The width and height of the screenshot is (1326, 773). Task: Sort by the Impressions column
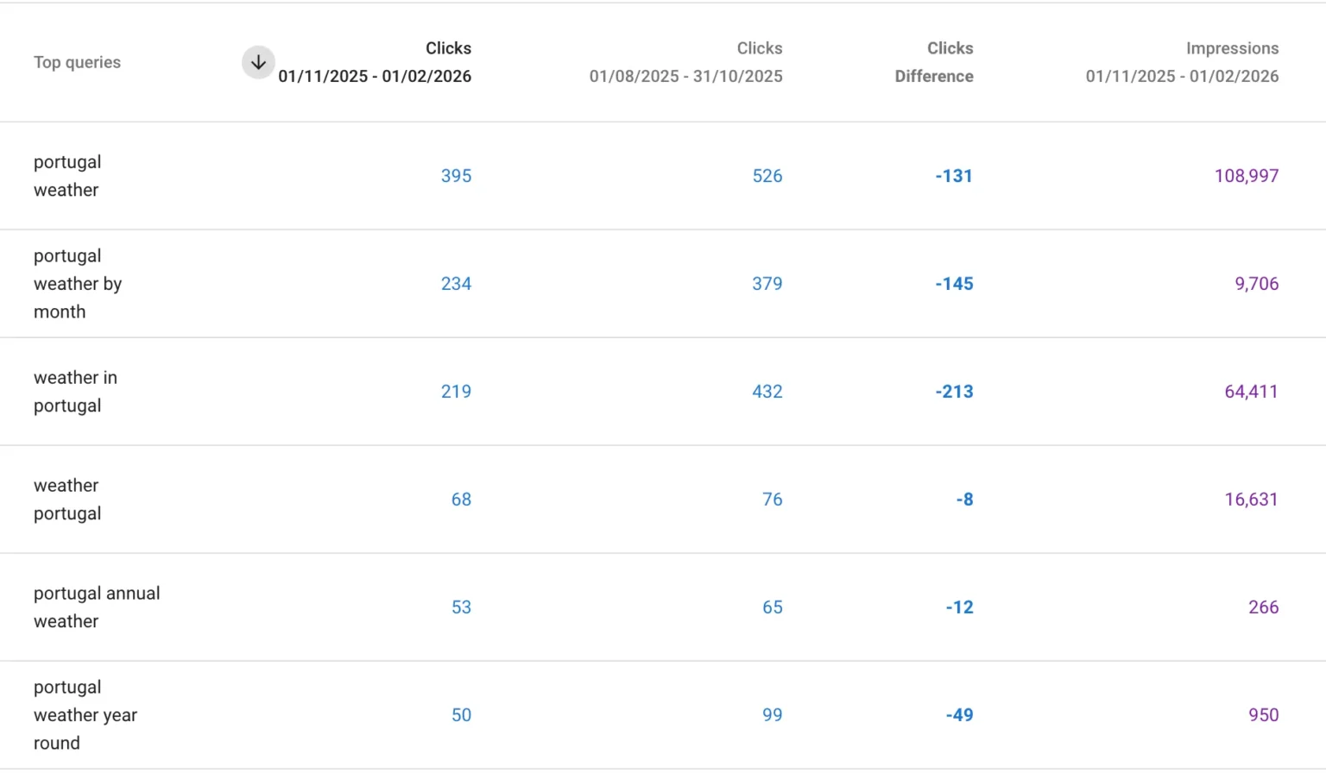(x=1182, y=62)
